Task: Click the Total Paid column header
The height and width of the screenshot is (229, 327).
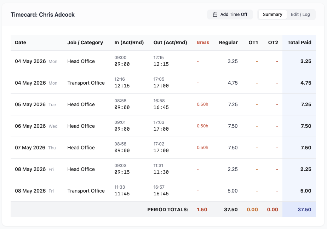Action: click(299, 42)
